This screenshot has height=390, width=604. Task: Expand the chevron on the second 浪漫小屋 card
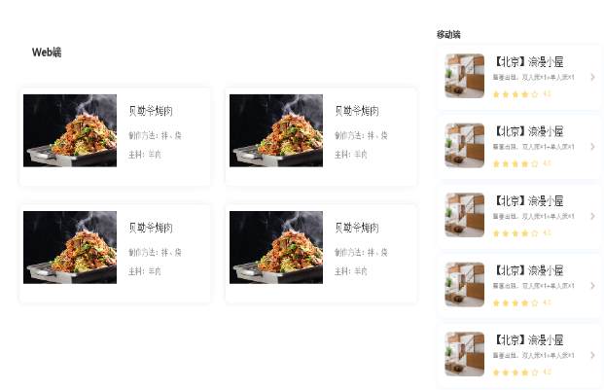[592, 147]
